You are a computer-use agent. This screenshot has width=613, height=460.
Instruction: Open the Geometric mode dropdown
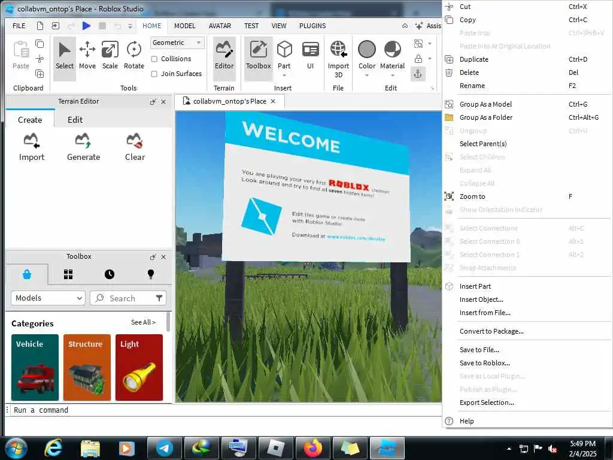tap(177, 43)
